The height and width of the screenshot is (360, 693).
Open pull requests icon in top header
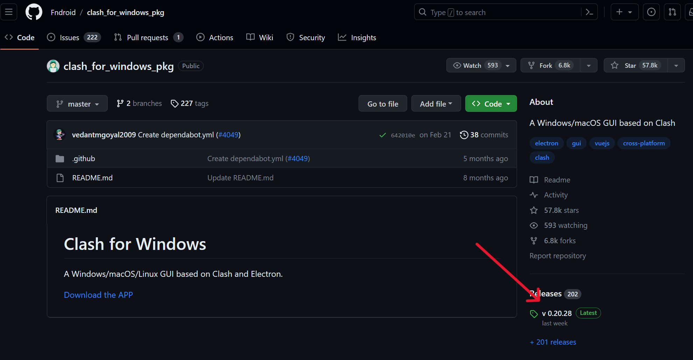pos(672,12)
